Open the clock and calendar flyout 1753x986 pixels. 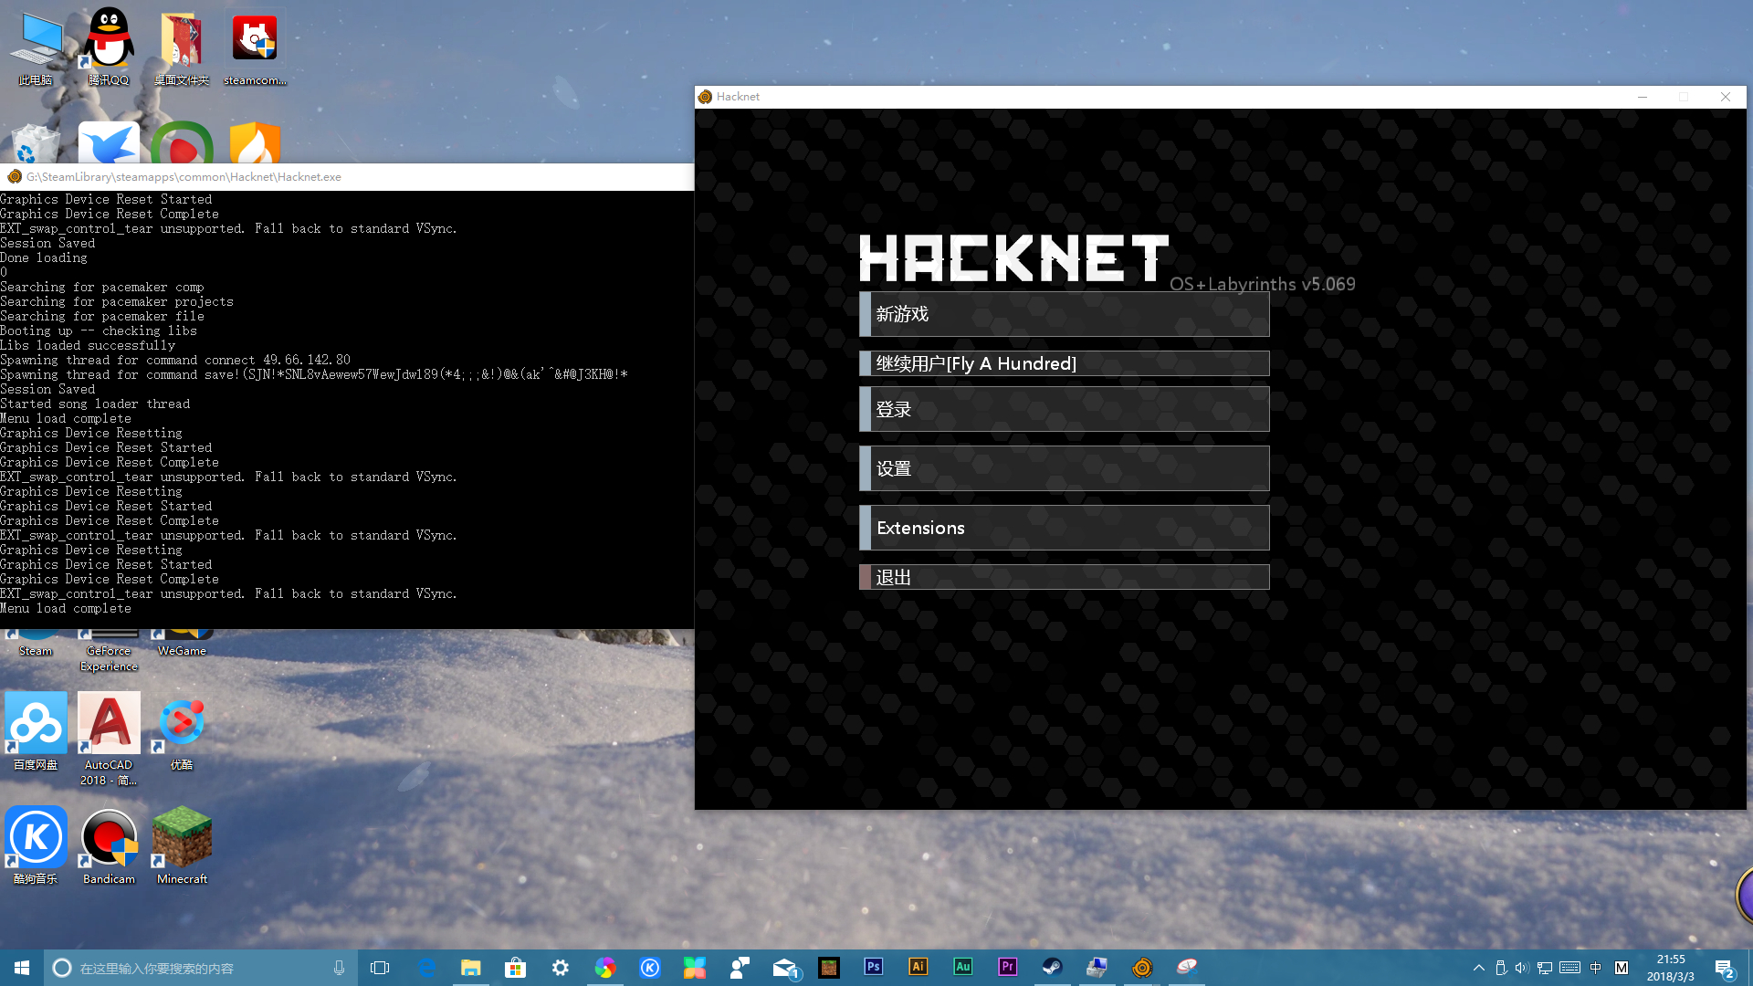(1671, 968)
